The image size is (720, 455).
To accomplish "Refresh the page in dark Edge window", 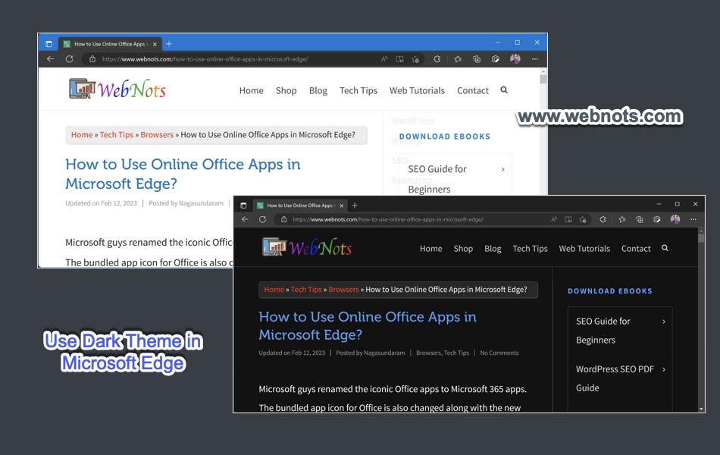I will click(263, 219).
